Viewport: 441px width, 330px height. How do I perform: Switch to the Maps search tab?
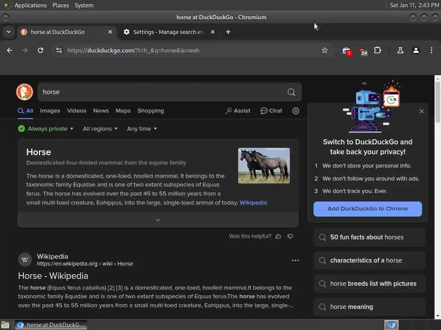coord(123,111)
